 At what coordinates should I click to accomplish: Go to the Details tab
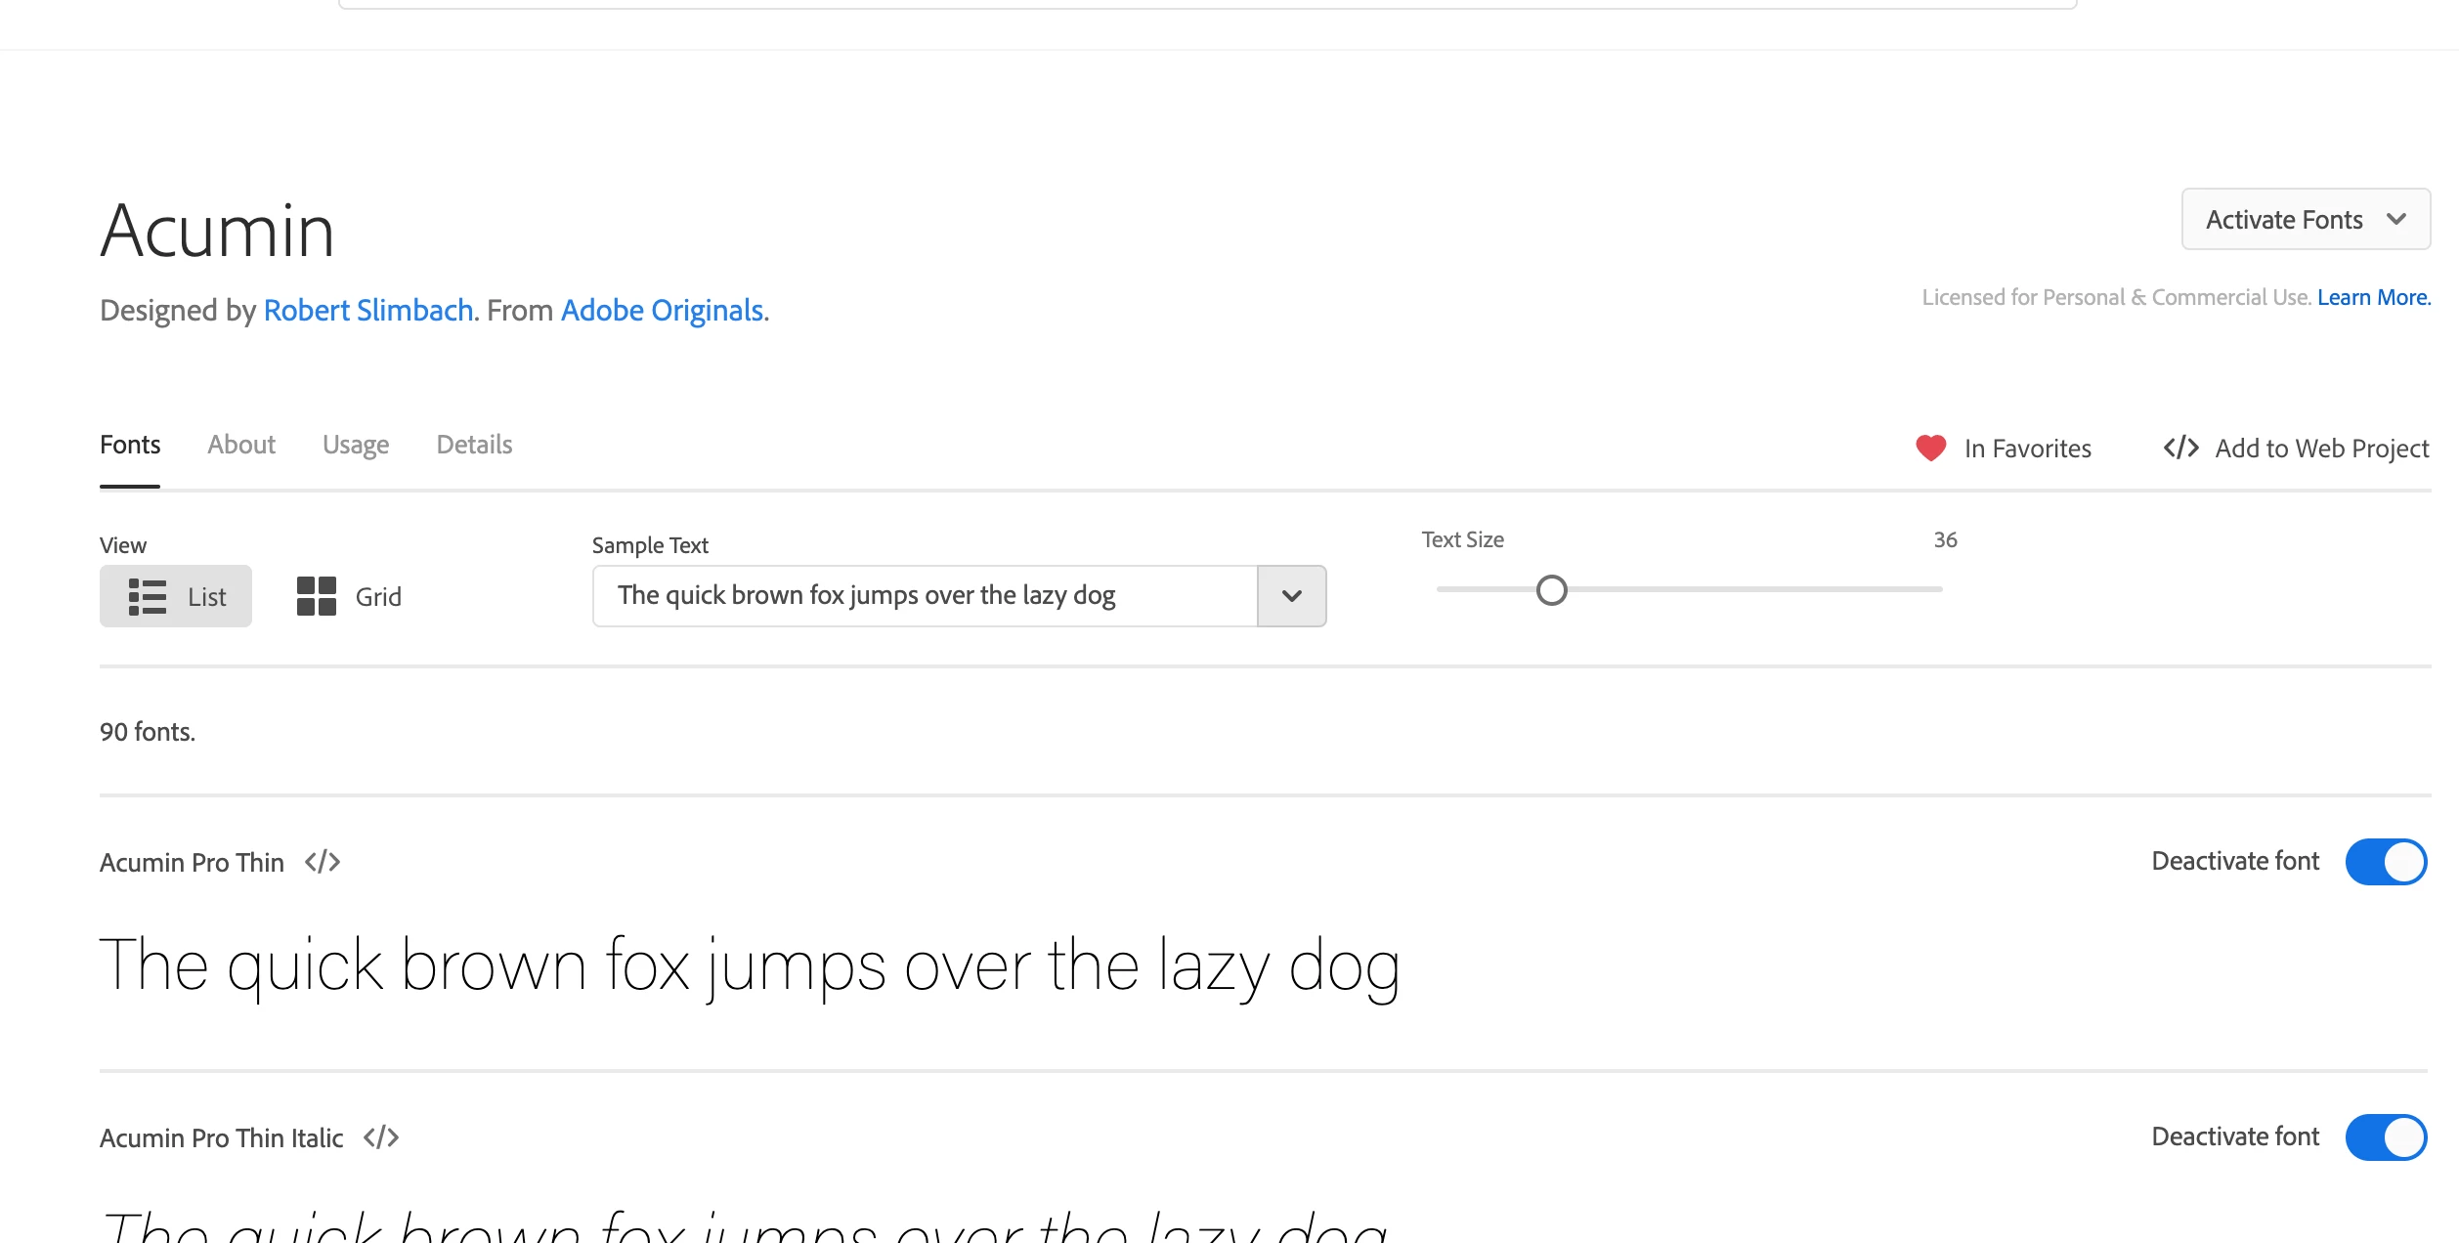[x=474, y=445]
